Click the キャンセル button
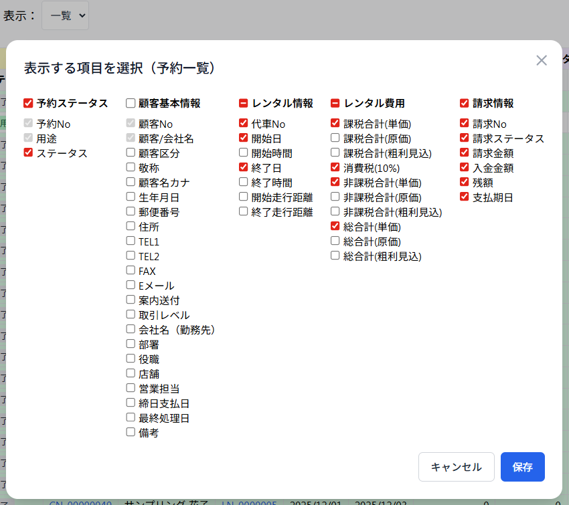 pyautogui.click(x=456, y=467)
